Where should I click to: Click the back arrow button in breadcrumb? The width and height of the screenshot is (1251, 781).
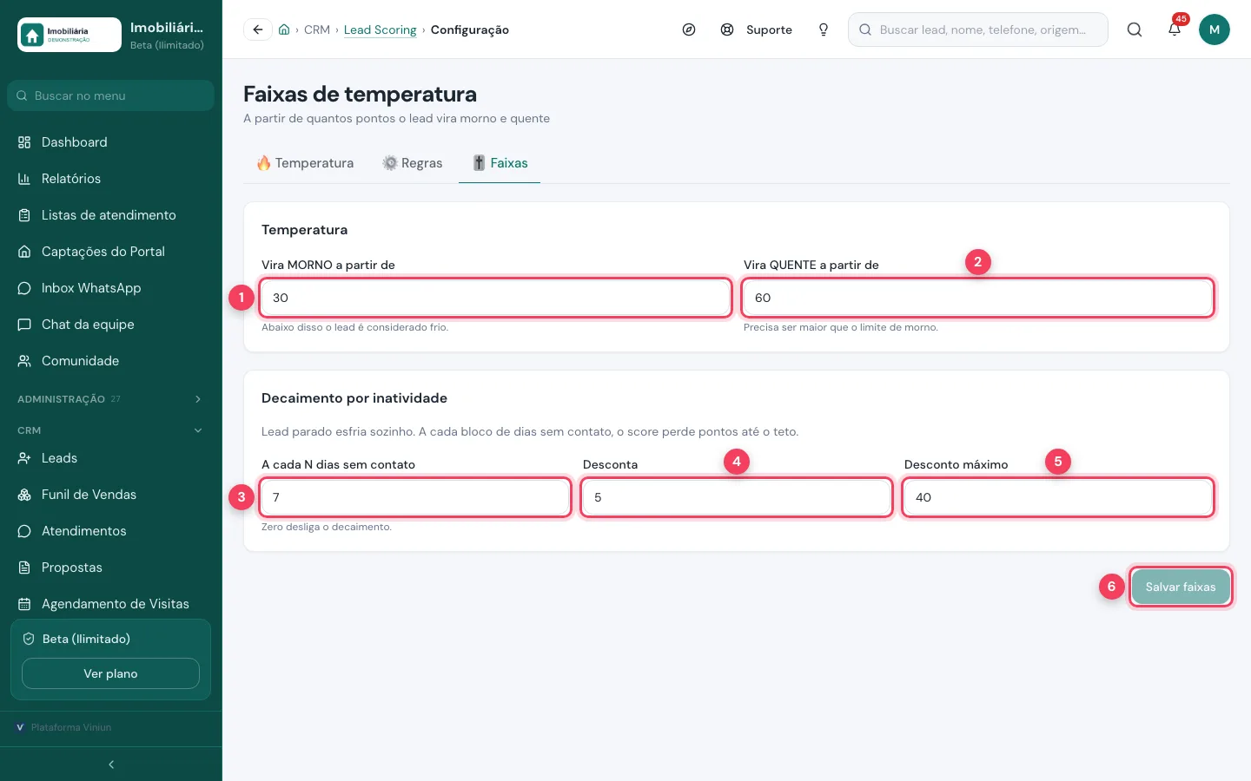257,30
